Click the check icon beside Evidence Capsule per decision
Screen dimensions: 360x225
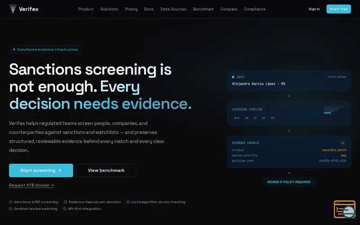[x=65, y=202]
